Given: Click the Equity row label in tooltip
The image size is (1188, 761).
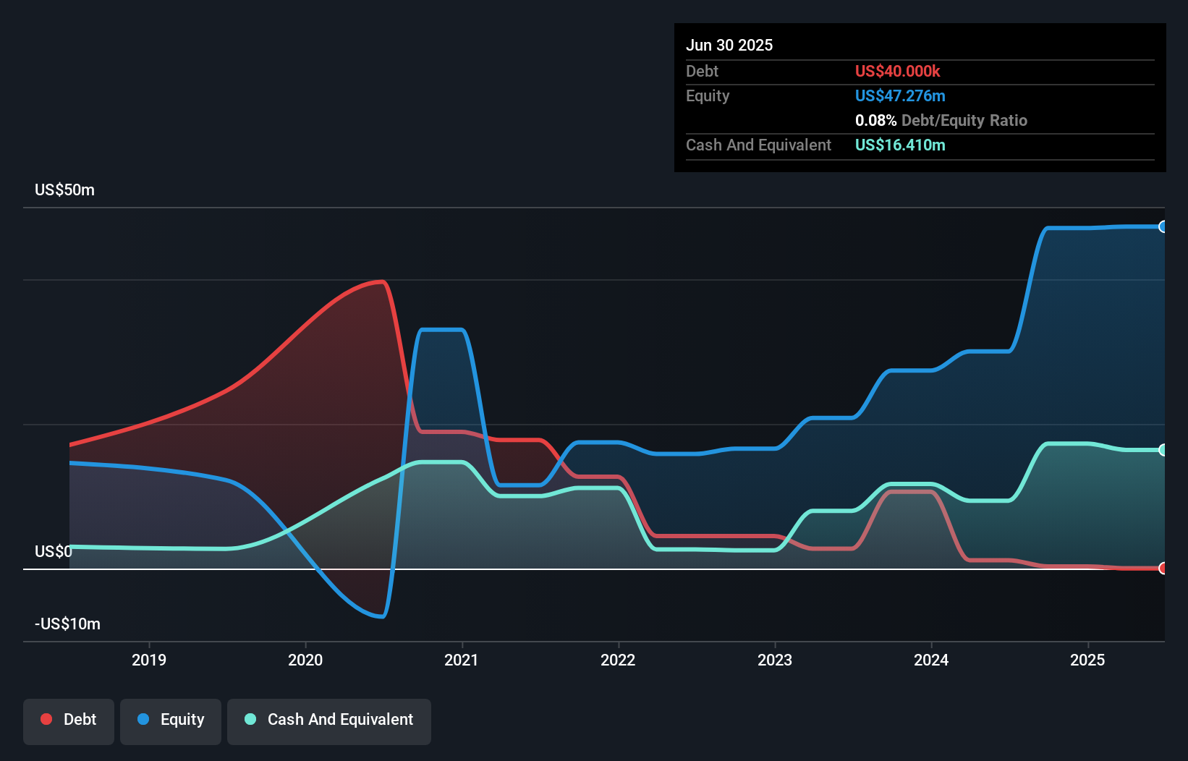Looking at the screenshot, I should coord(708,95).
